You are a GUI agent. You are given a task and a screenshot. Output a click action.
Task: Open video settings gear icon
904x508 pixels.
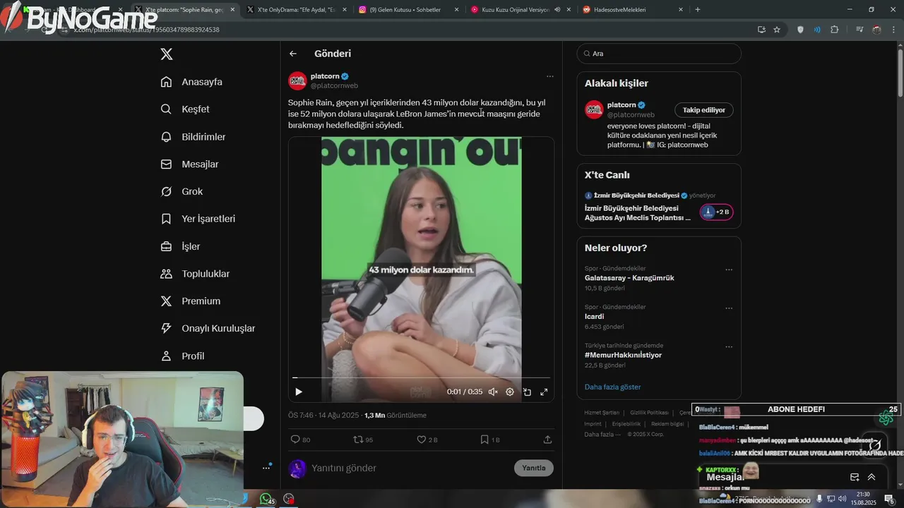510,392
